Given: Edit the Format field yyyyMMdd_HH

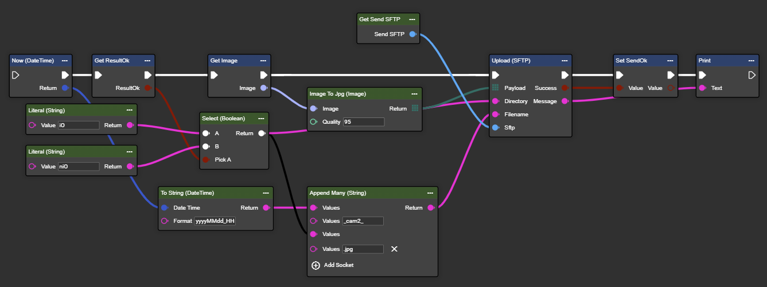Looking at the screenshot, I should coord(215,221).
